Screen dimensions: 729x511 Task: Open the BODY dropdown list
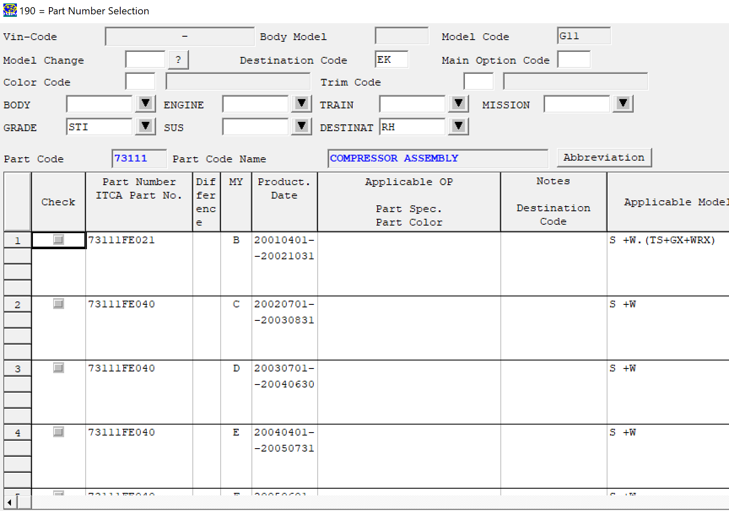(146, 104)
